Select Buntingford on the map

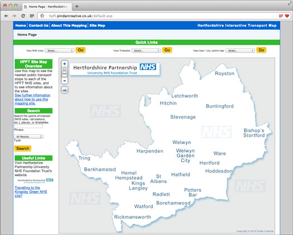click(x=220, y=106)
